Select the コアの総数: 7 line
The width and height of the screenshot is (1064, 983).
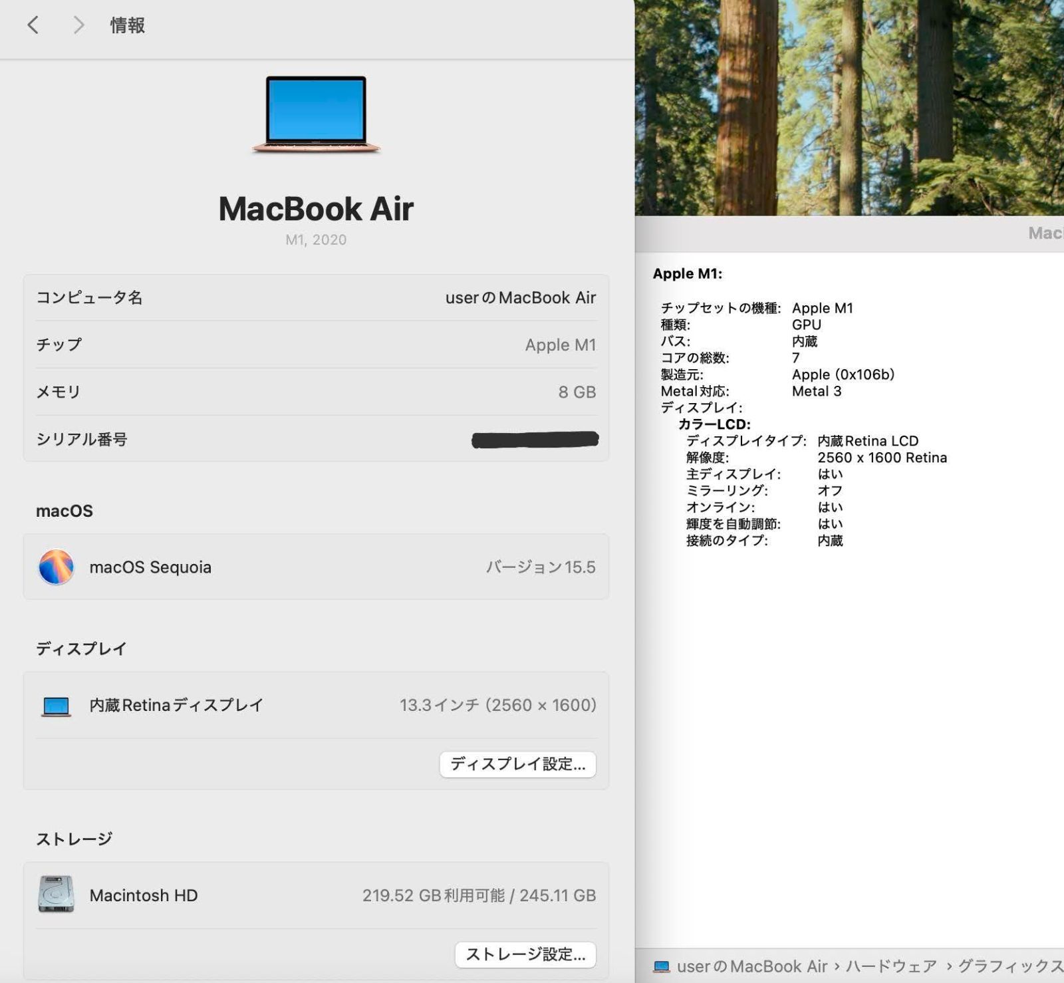[x=730, y=358]
